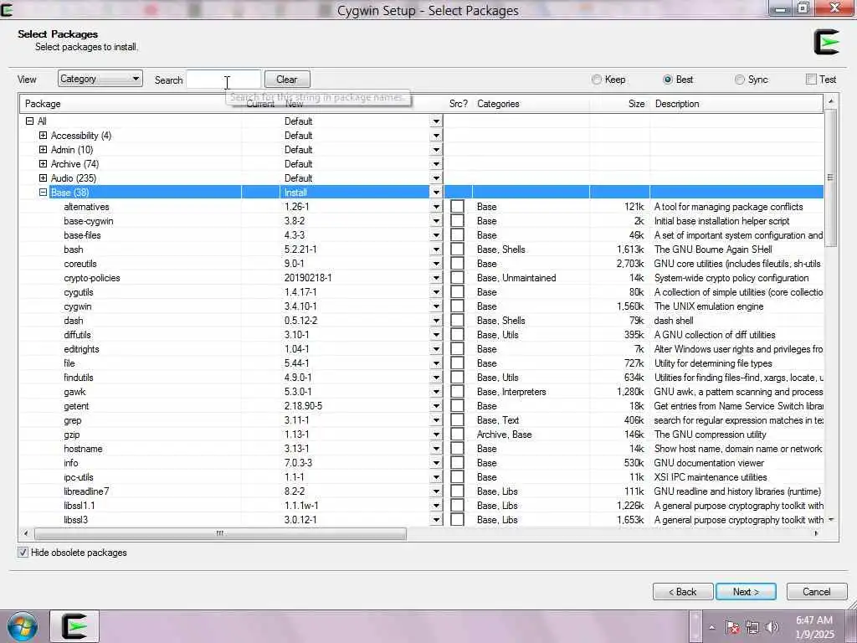
Task: Click the taskbar clock showing 6:47 AM
Action: pyautogui.click(x=814, y=627)
